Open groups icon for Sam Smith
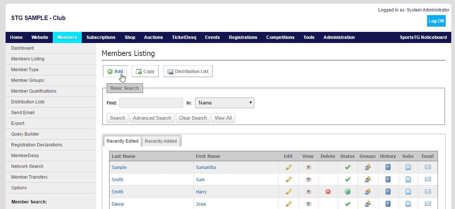Screen dimensions: 455x209 pos(368,179)
